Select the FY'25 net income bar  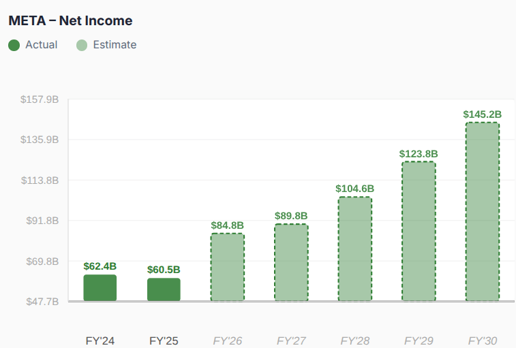(164, 289)
